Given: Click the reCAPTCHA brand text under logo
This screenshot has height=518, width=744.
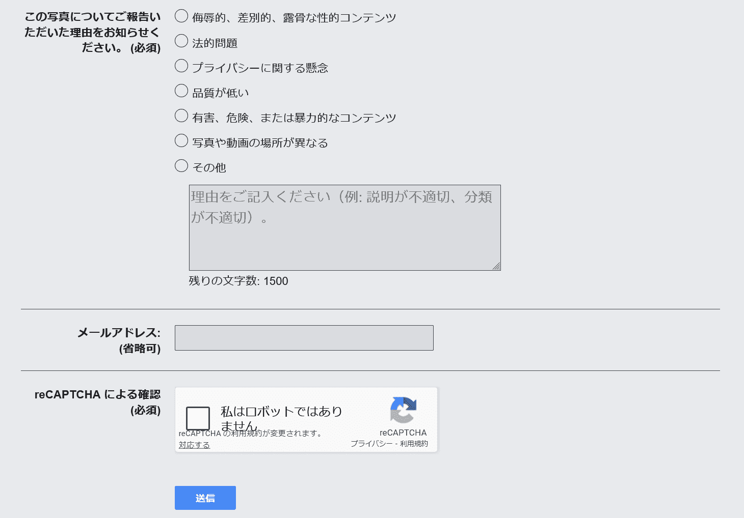Looking at the screenshot, I should click(x=403, y=433).
